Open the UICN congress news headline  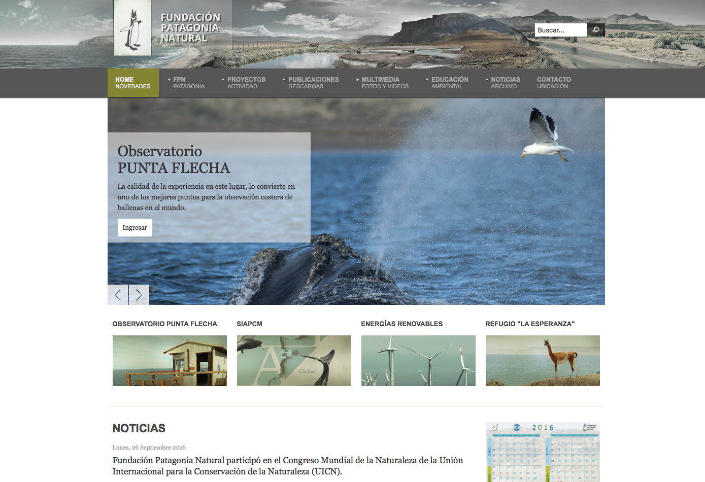287,466
